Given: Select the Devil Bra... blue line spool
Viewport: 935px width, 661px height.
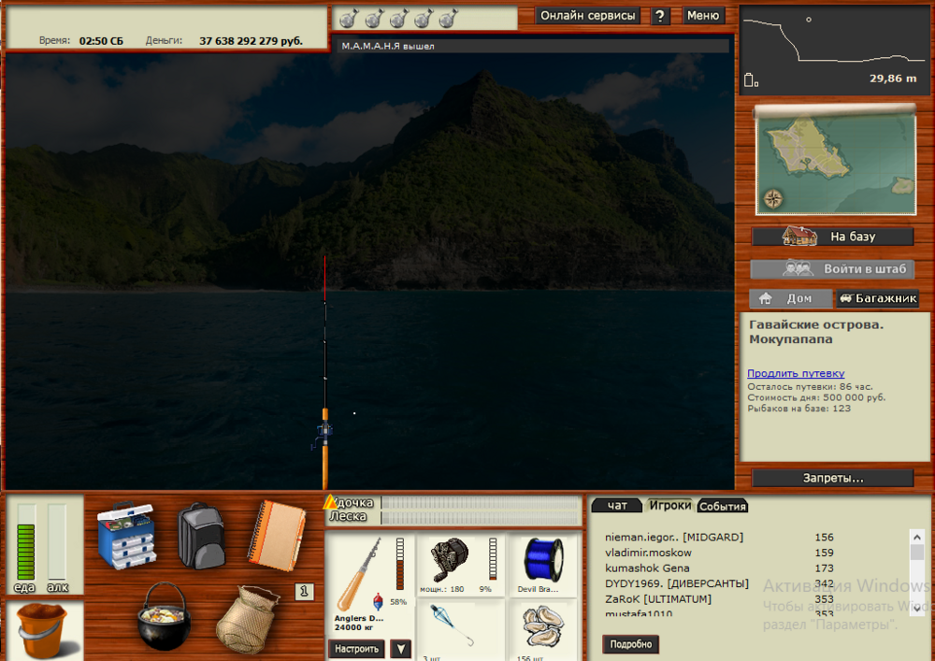Looking at the screenshot, I should pyautogui.click(x=542, y=566).
